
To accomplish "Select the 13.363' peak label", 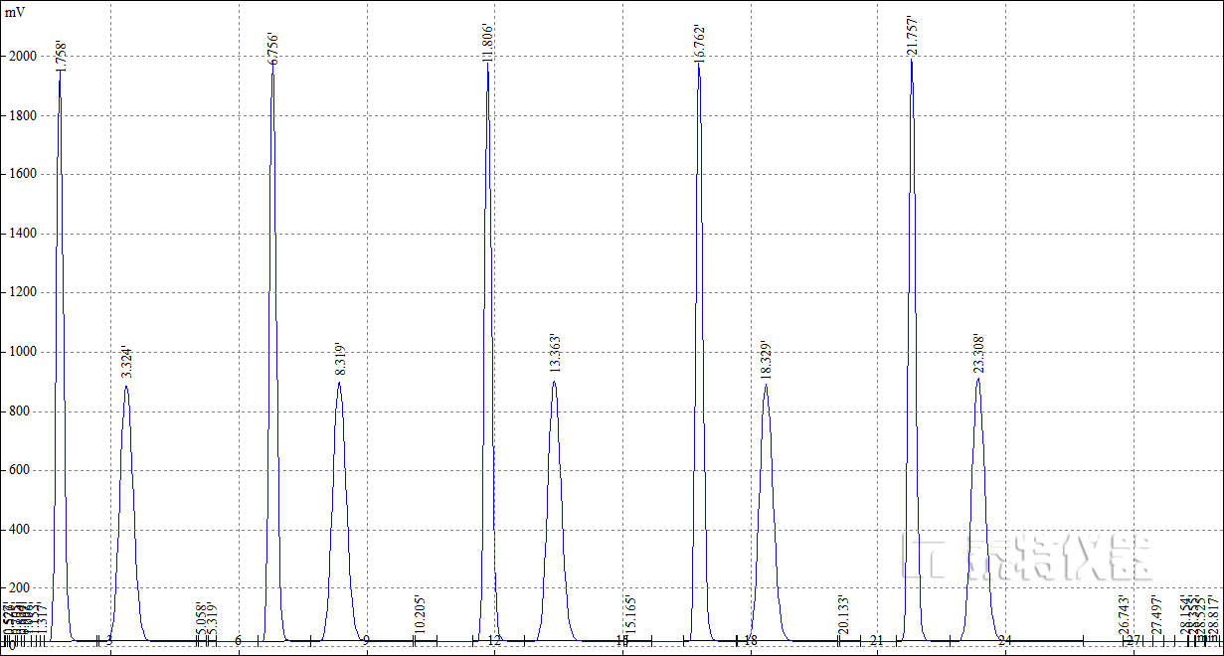I will (x=555, y=354).
